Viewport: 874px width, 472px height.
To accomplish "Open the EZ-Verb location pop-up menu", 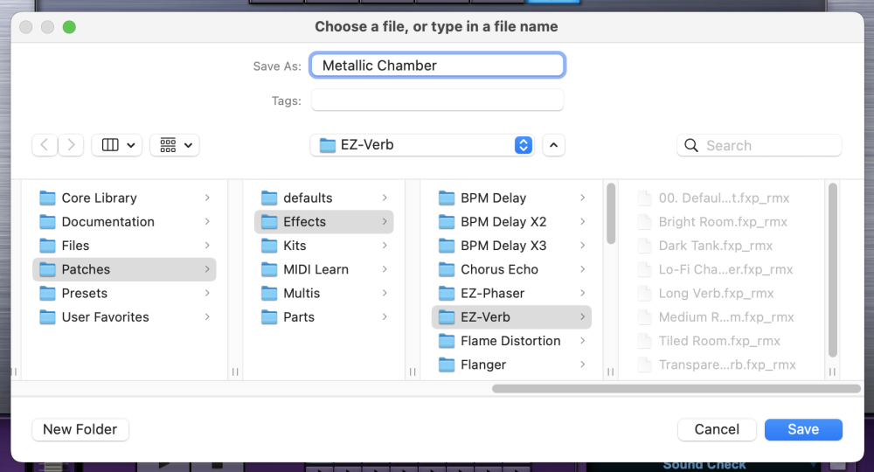I will (x=425, y=145).
